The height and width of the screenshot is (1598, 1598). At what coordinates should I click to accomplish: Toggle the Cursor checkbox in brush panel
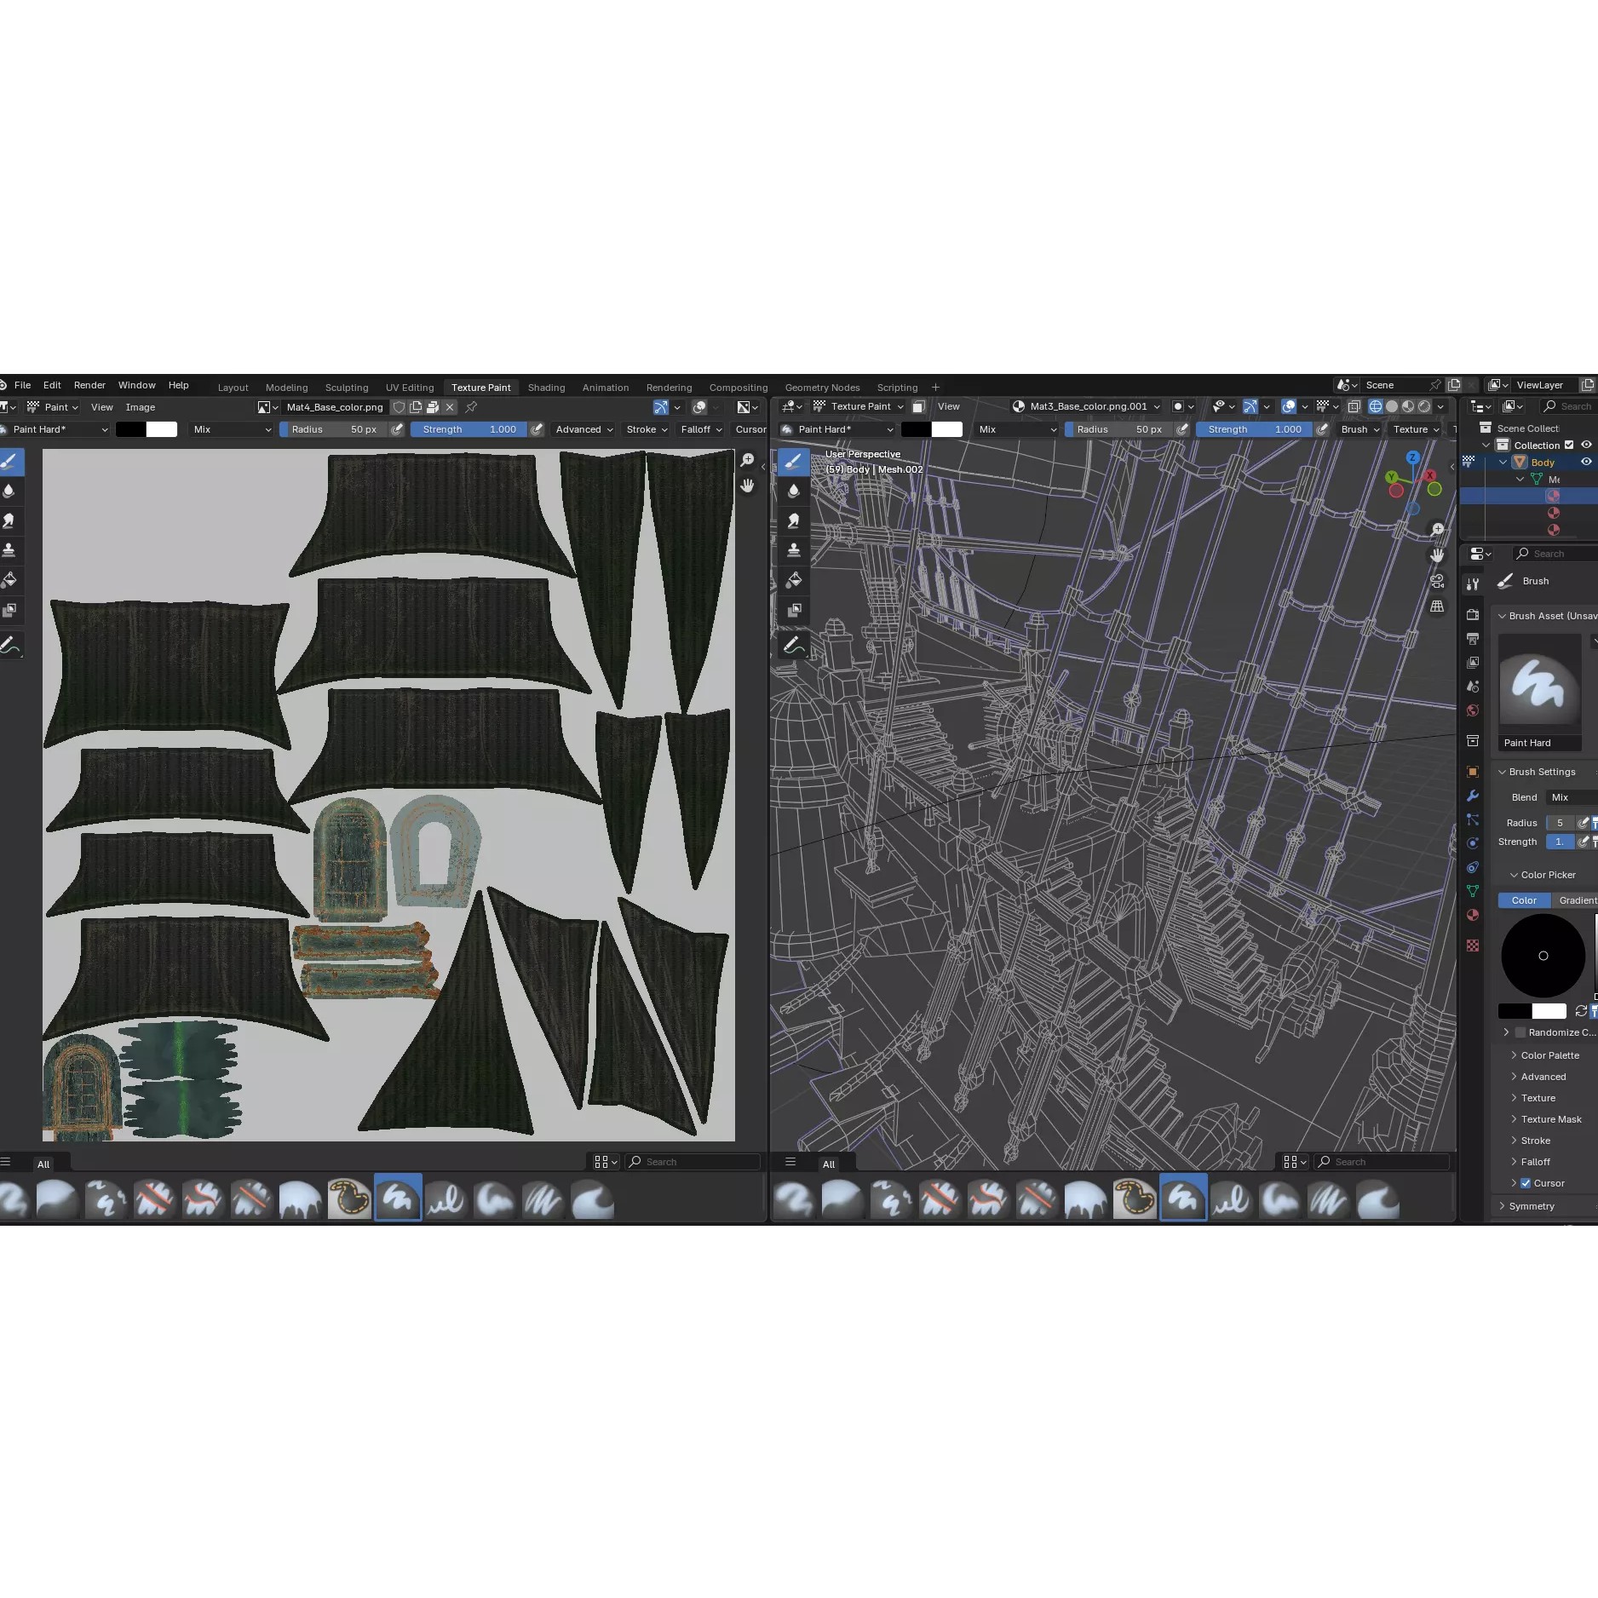click(x=1526, y=1183)
